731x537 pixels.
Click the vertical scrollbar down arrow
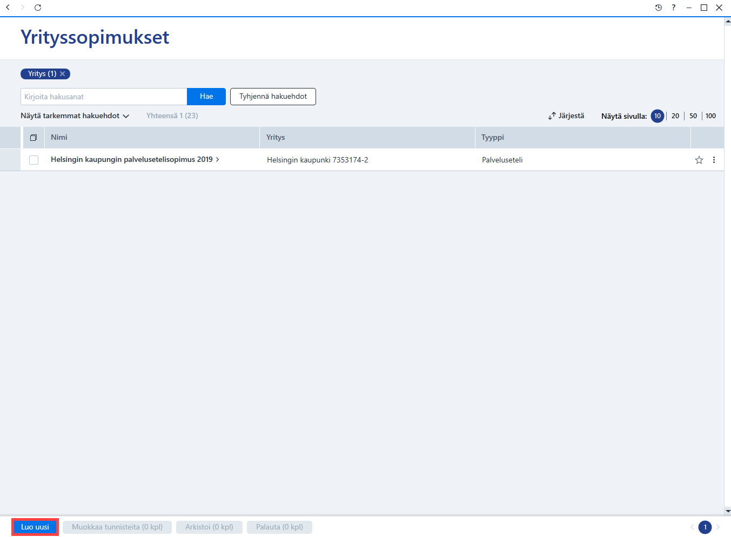[x=728, y=511]
